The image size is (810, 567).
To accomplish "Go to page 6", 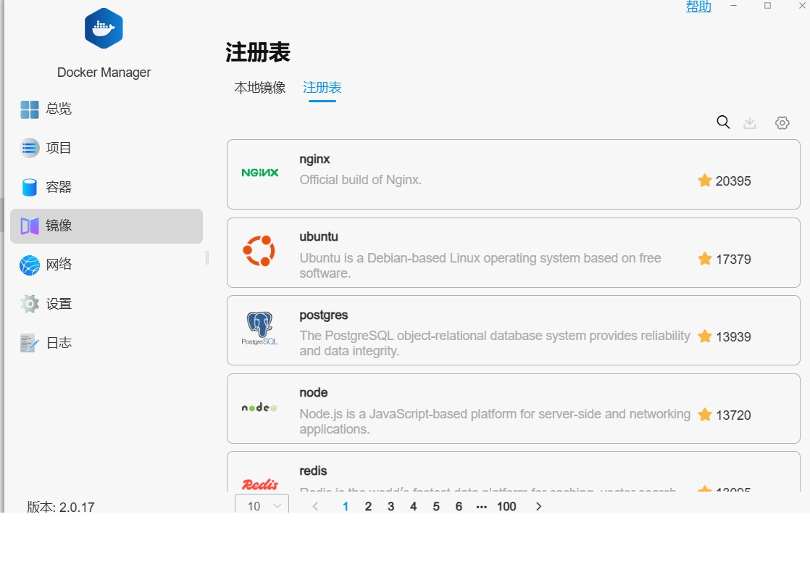I will click(x=459, y=507).
